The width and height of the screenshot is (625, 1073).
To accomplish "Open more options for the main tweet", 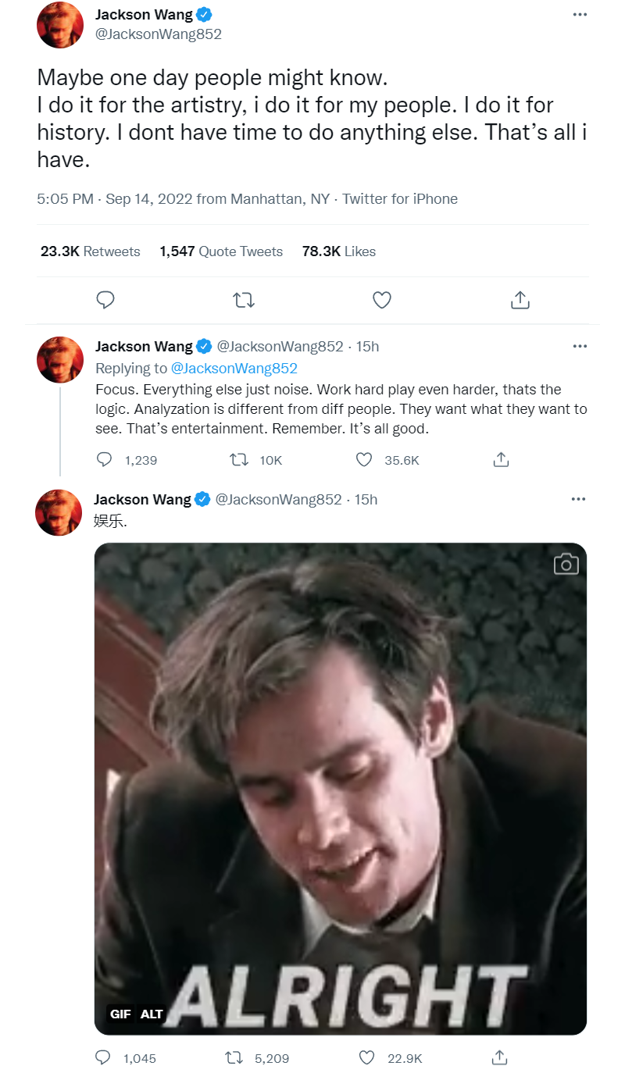I will [x=579, y=15].
